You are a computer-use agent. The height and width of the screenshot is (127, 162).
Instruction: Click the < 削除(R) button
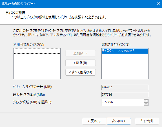tap(81, 63)
